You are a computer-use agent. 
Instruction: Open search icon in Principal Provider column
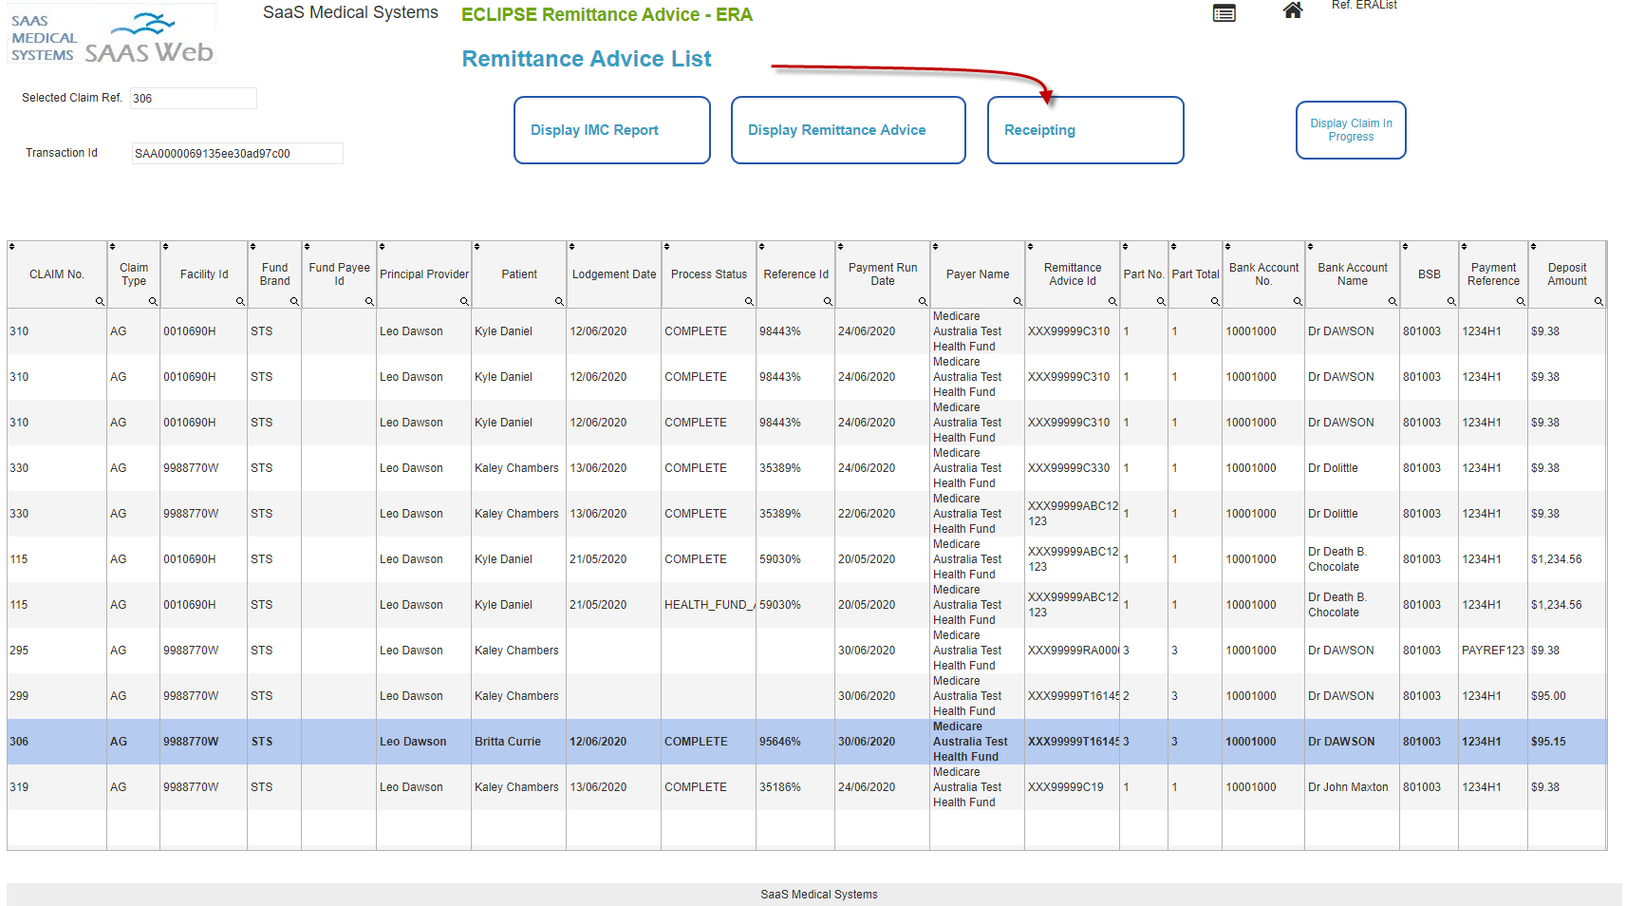(464, 301)
